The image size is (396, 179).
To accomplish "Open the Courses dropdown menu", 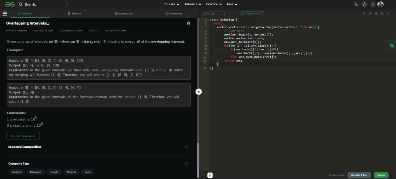I will point(171,5).
